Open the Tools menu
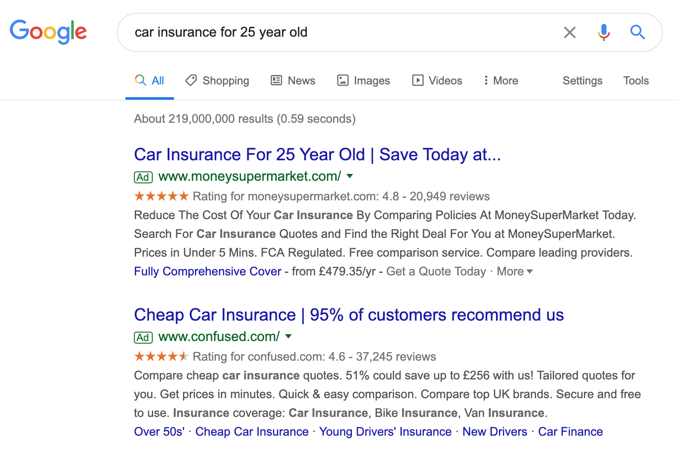Screen dimensions: 679x457 [635, 81]
